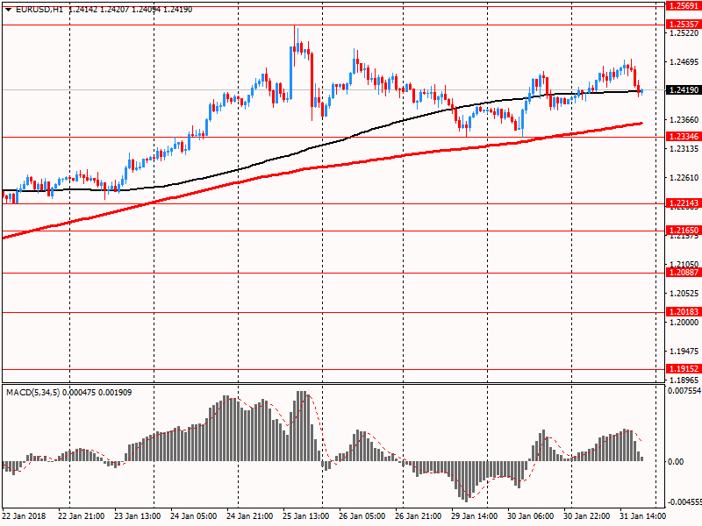This screenshot has height=526, width=702.
Task: Click the 22 Jan 2018 date label
Action: (25, 516)
